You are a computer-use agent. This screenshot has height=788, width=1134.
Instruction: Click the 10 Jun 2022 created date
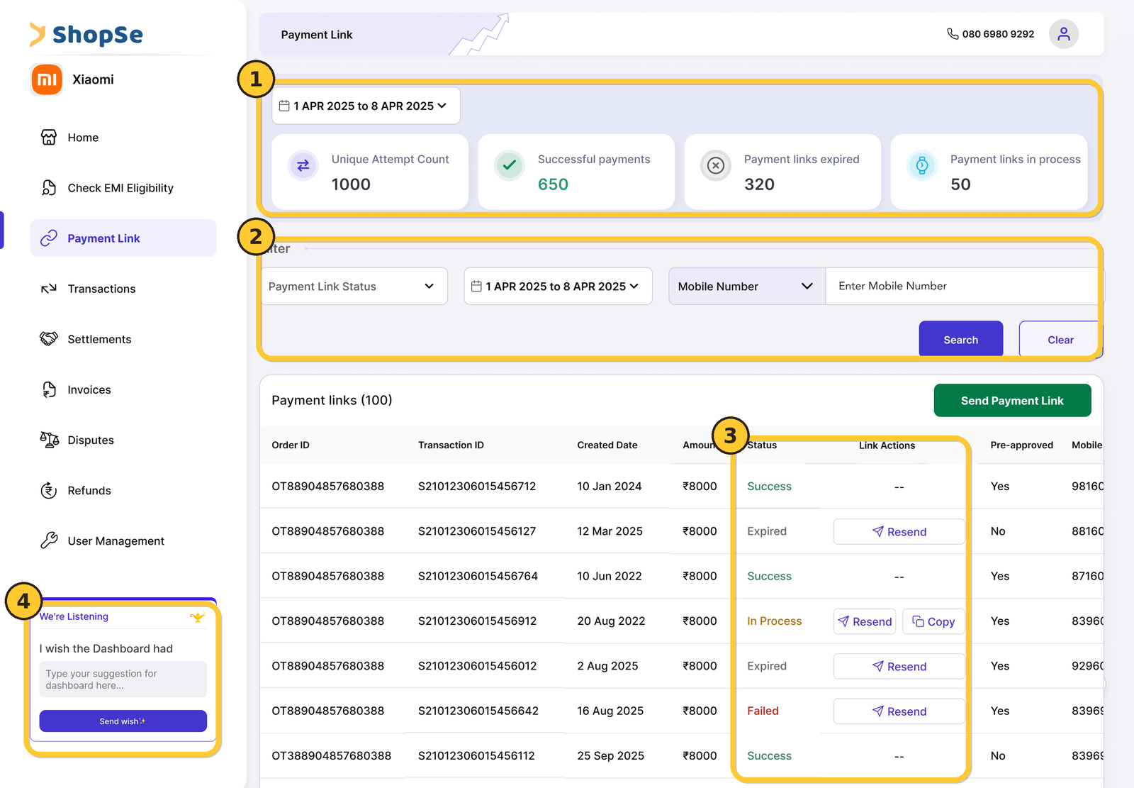[x=609, y=576]
